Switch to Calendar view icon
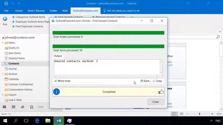Viewport: 223px width, 125px height. tap(14, 107)
